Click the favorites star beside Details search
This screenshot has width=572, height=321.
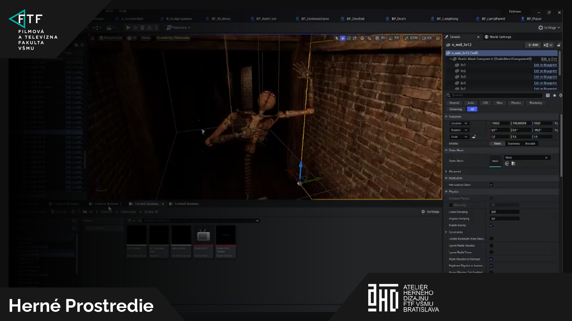click(554, 95)
